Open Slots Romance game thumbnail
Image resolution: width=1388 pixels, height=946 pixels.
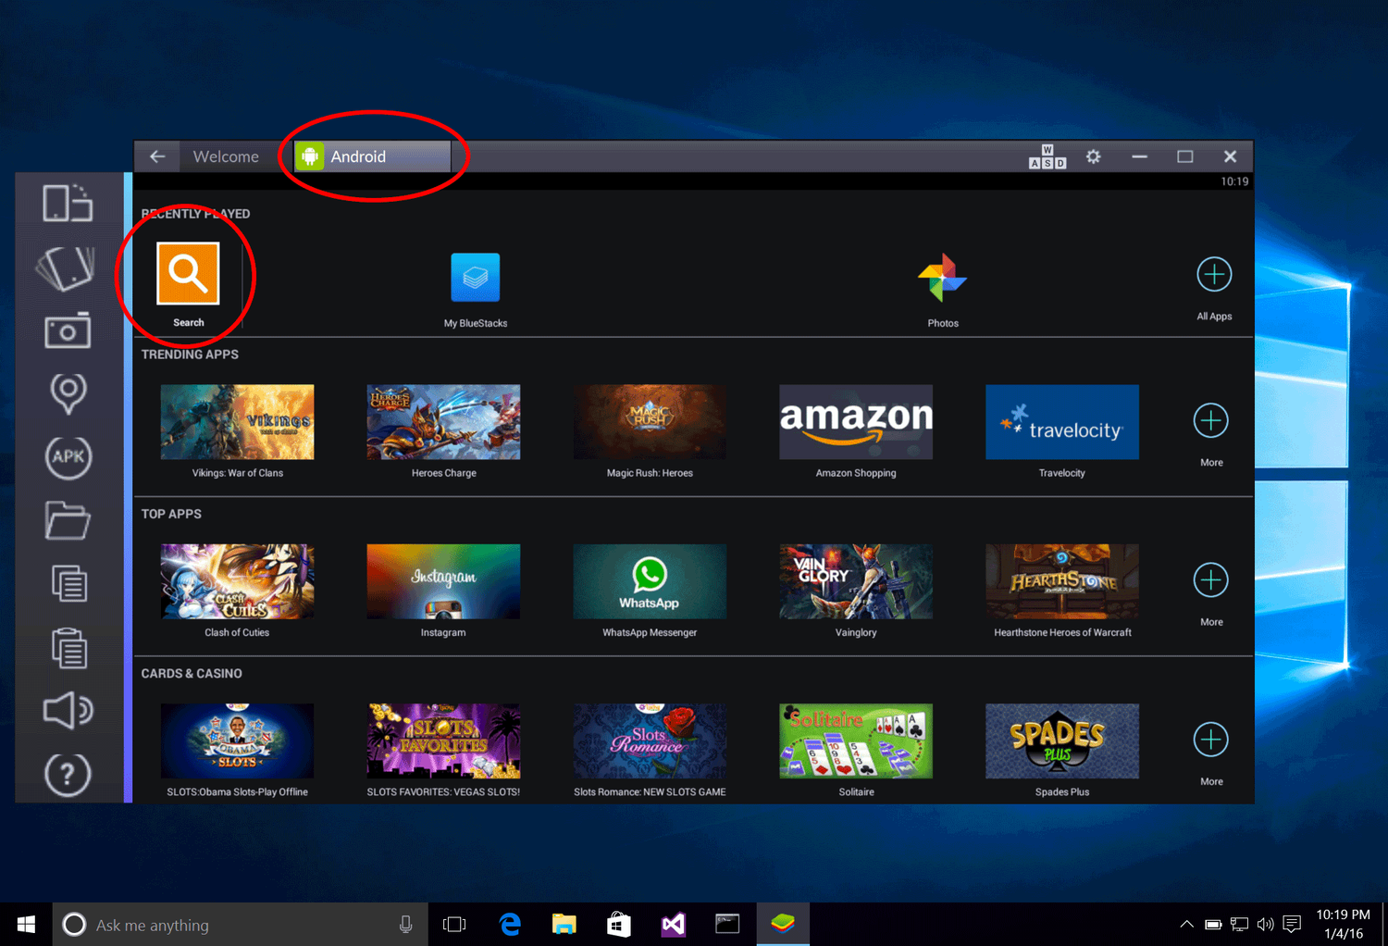click(x=650, y=741)
